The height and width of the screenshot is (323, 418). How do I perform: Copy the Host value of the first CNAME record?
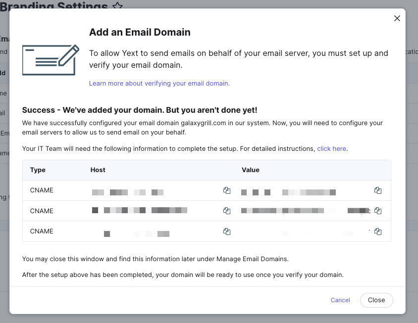click(x=226, y=190)
